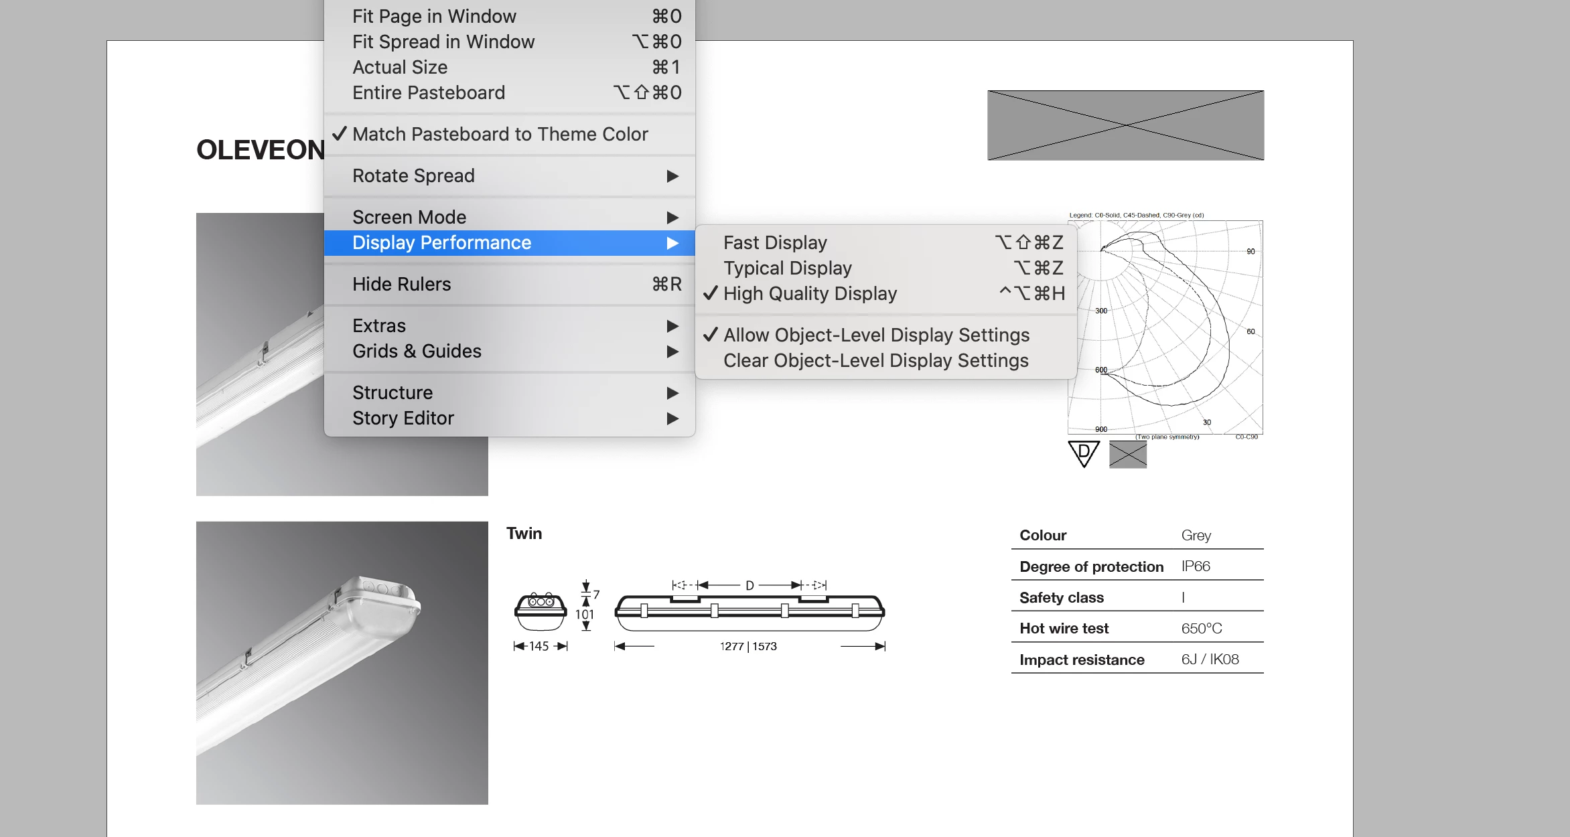The height and width of the screenshot is (837, 1570).
Task: Toggle Match Pasteboard to Theme Color
Action: [500, 134]
